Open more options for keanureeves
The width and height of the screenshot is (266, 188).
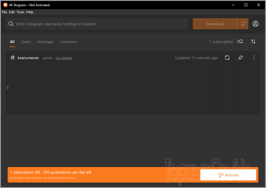(x=254, y=58)
